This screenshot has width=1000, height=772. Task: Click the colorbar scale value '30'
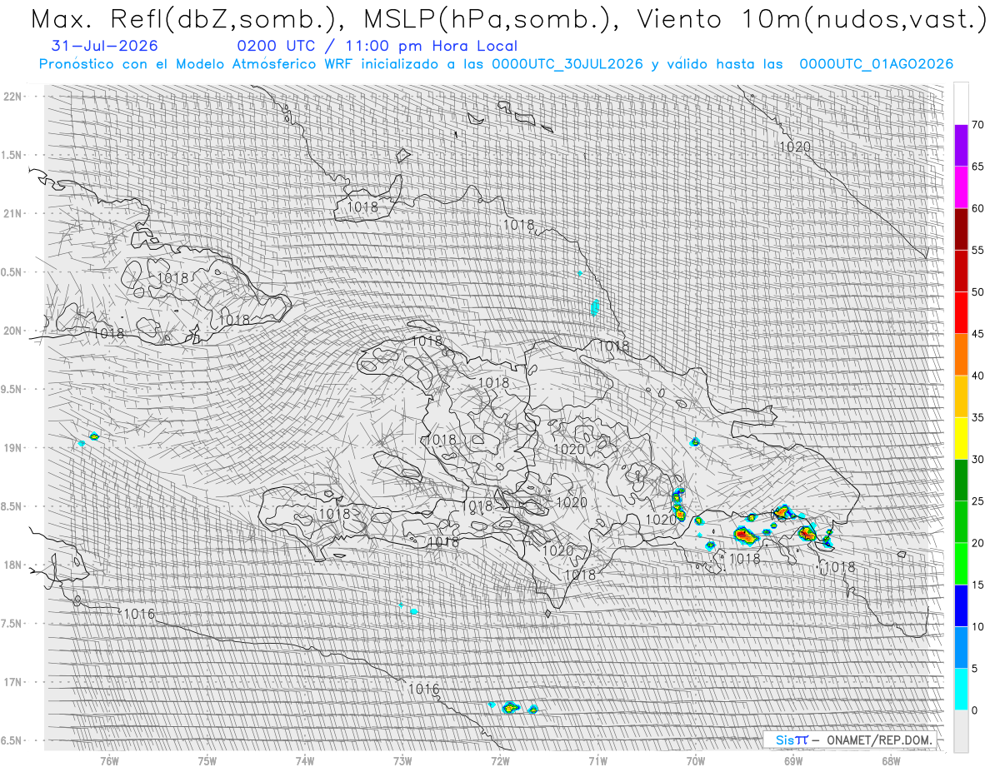coord(978,460)
